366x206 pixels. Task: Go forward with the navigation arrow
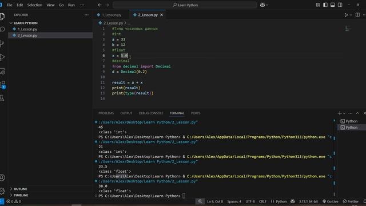coord(107,5)
